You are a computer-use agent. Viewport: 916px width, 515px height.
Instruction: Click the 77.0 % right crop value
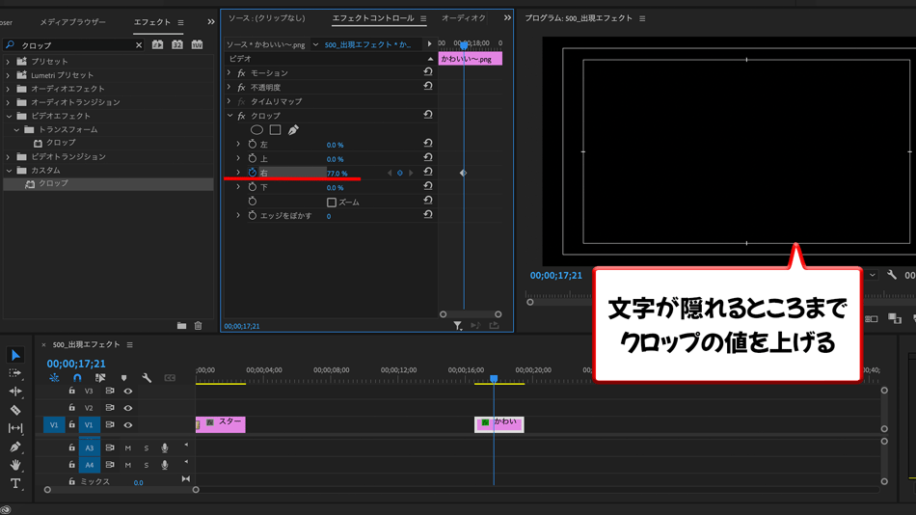[337, 174]
